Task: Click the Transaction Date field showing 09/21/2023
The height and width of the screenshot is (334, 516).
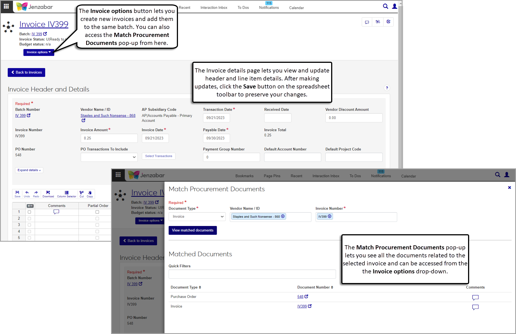Action: (217, 118)
